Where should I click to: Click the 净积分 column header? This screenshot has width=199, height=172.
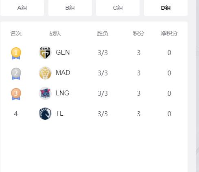[169, 33]
